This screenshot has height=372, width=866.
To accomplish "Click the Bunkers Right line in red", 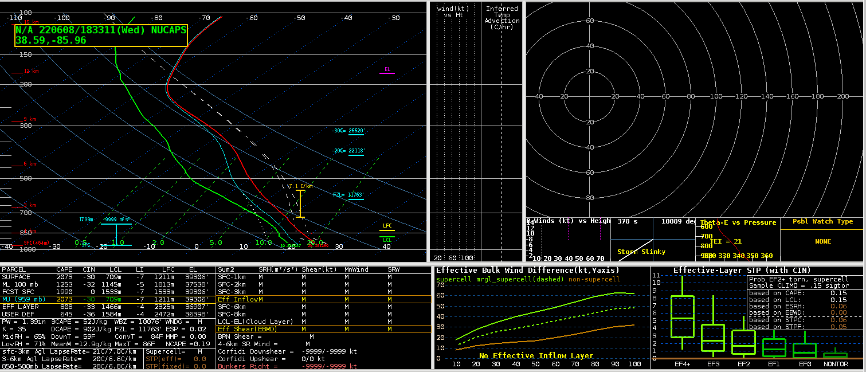I will pos(287,366).
